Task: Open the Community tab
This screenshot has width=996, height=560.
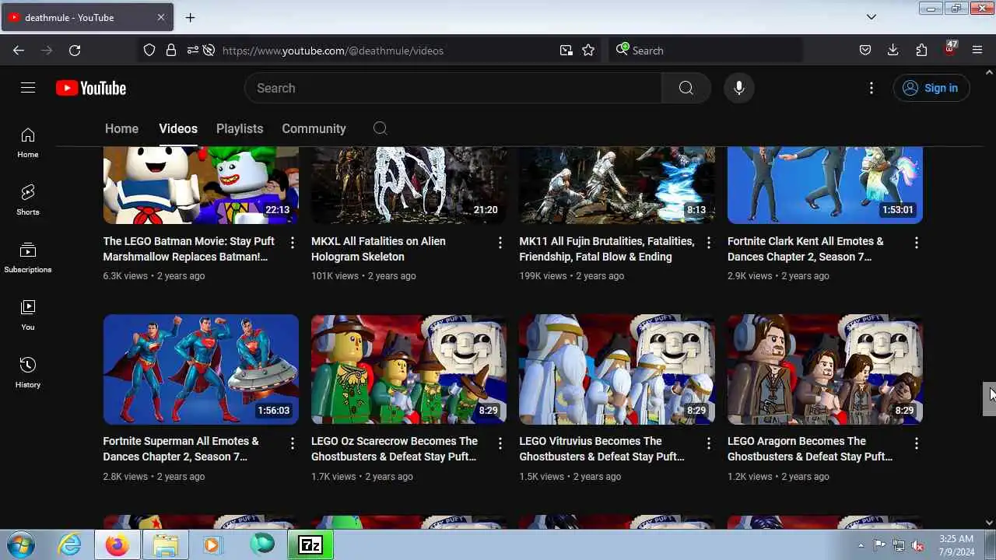Action: pyautogui.click(x=314, y=128)
